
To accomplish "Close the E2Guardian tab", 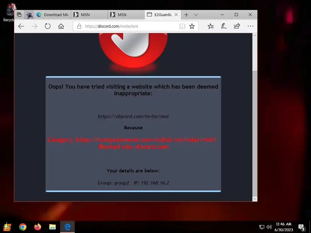I will [x=176, y=15].
